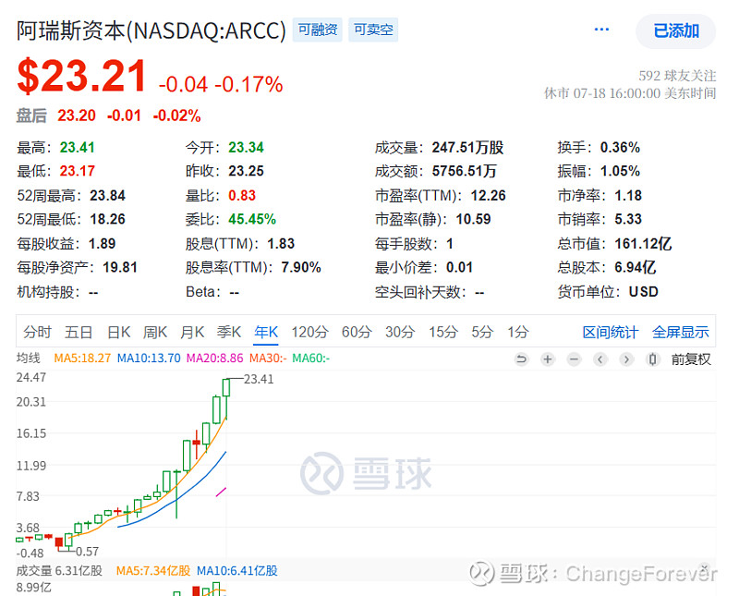Click the stock title 阿瑞斯资本(NASDAQ:ARCC)
Image resolution: width=739 pixels, height=596 pixels.
151,30
